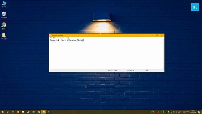This screenshot has width=202, height=114.
Task: Switch the ENG input language indicator
Action: [x=188, y=112]
